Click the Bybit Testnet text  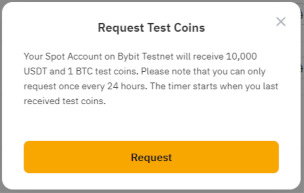pos(145,56)
